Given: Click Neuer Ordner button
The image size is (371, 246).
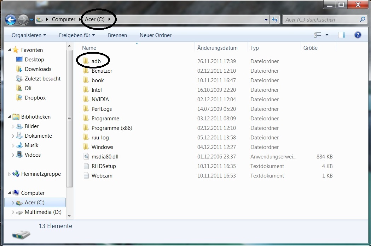Looking at the screenshot, I should pyautogui.click(x=156, y=35).
